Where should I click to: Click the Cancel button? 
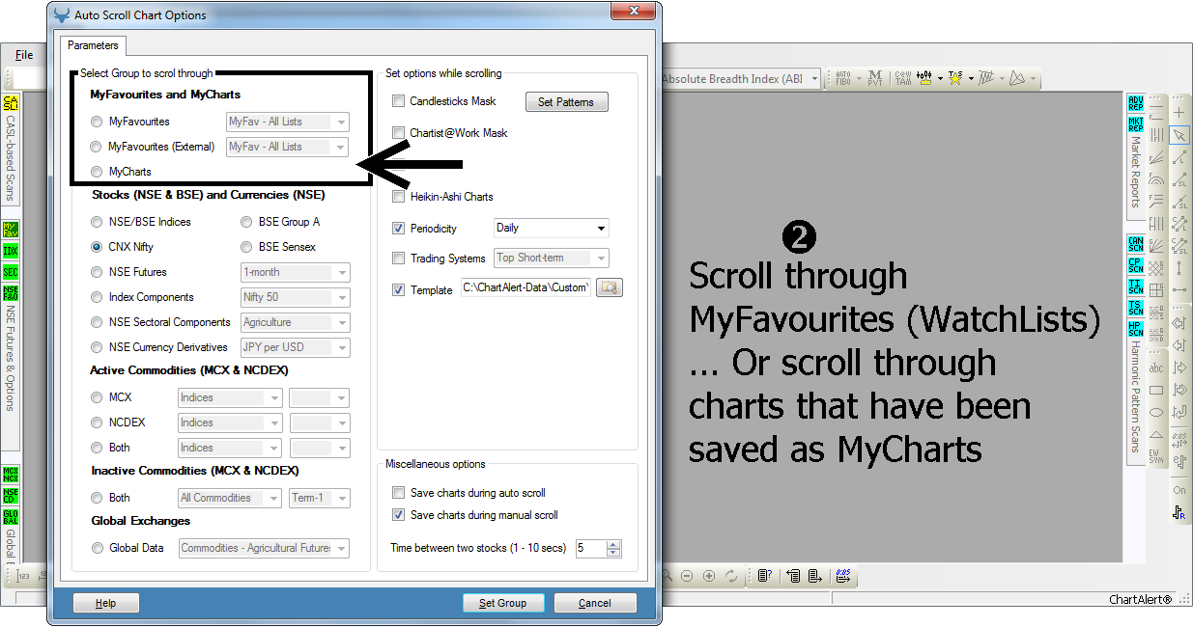tap(596, 603)
